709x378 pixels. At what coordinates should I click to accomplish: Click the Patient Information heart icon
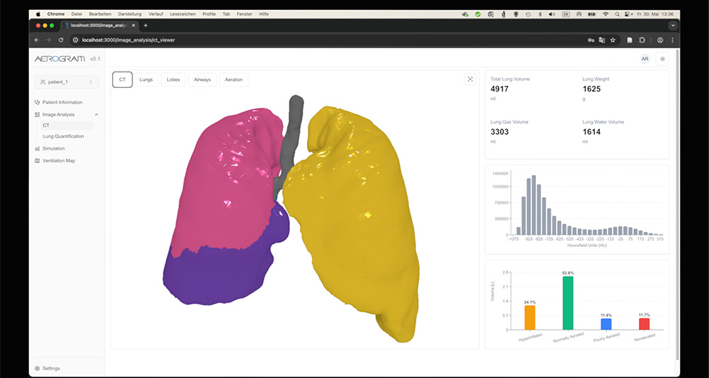[x=38, y=102]
